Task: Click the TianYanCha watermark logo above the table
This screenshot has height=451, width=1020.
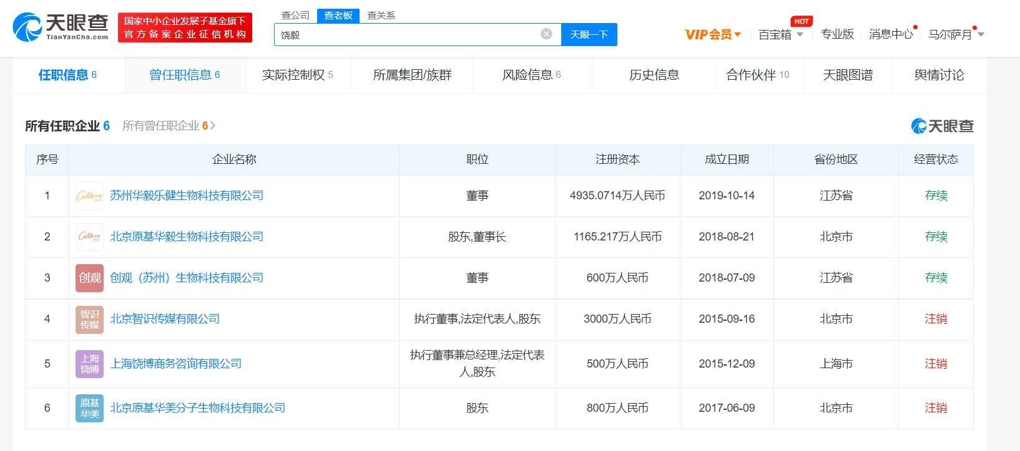Action: tap(942, 126)
